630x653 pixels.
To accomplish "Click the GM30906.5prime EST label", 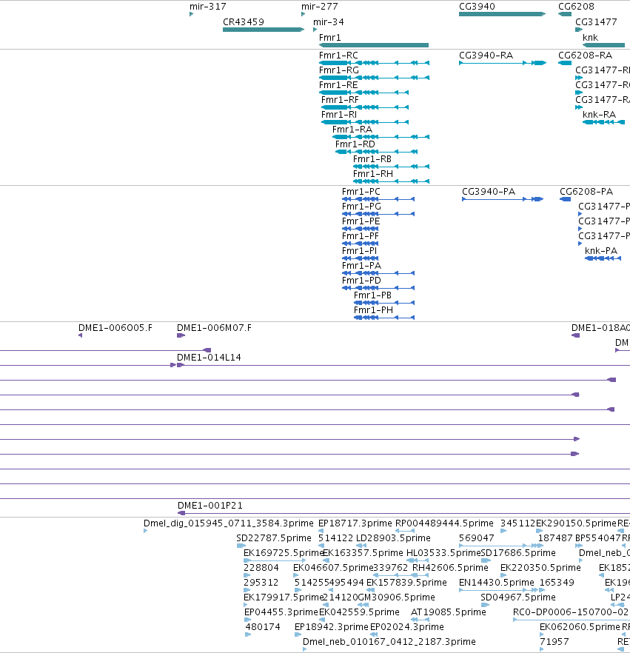I will [x=396, y=597].
